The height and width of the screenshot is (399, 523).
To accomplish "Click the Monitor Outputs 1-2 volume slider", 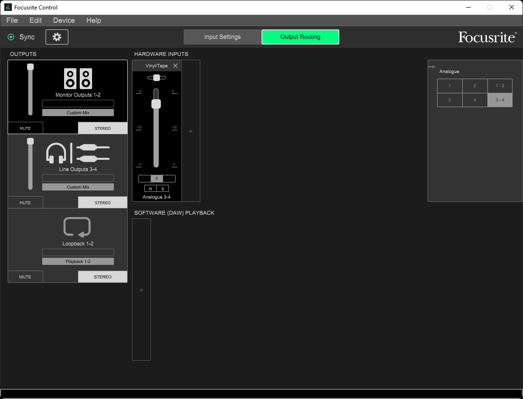I will click(x=30, y=90).
